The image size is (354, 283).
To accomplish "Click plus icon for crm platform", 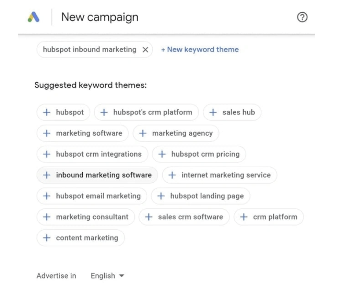I will pyautogui.click(x=244, y=217).
